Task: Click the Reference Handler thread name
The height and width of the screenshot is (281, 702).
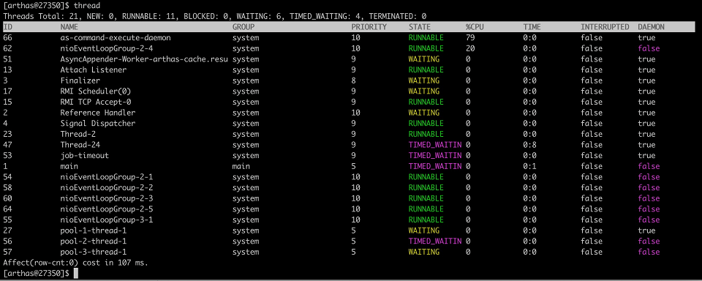Action: pyautogui.click(x=98, y=113)
